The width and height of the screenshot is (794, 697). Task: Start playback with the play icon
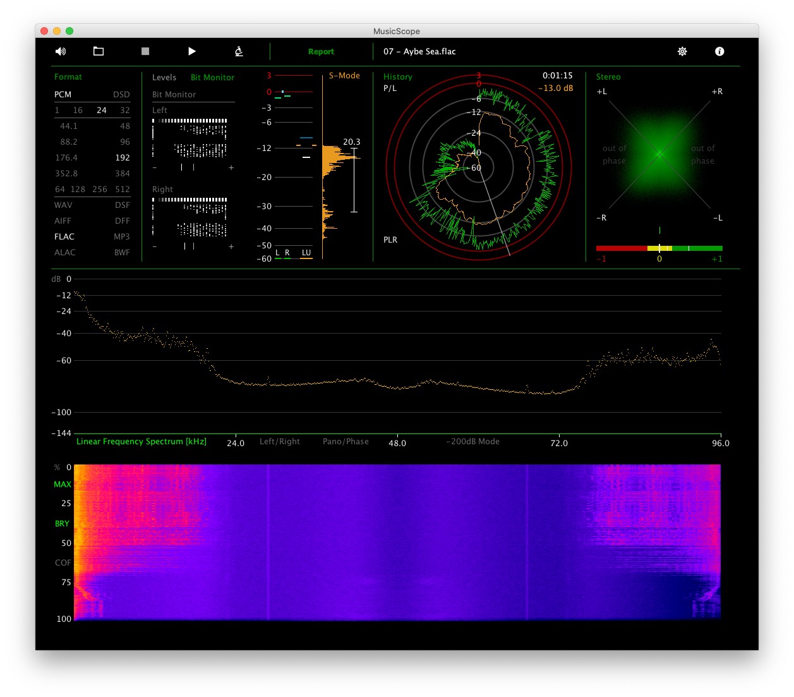pos(192,51)
